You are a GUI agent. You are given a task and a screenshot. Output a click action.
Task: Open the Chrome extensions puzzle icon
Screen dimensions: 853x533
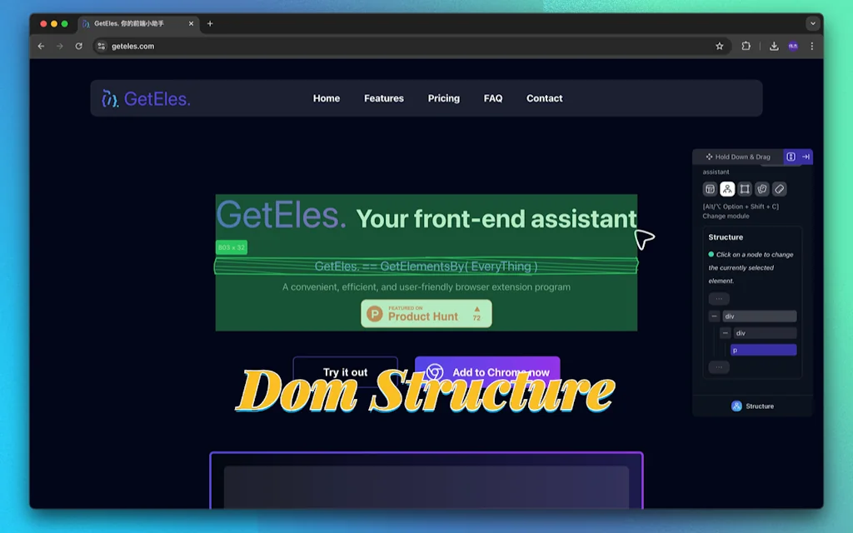coord(746,46)
